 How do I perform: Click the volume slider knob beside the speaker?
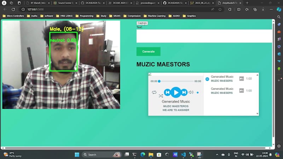pyautogui.click(x=198, y=93)
